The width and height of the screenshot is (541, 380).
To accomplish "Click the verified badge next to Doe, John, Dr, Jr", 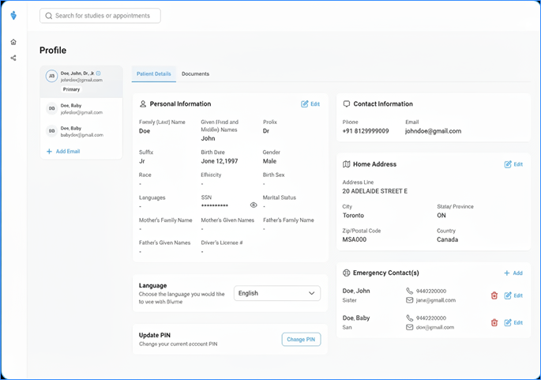I will point(99,73).
